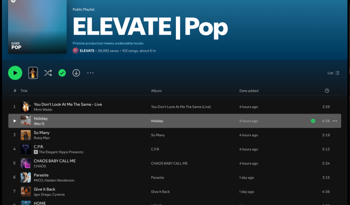Screen dimensions: 350x205
Task: Click the saved-to-library green checkmark
Action: tap(62, 73)
